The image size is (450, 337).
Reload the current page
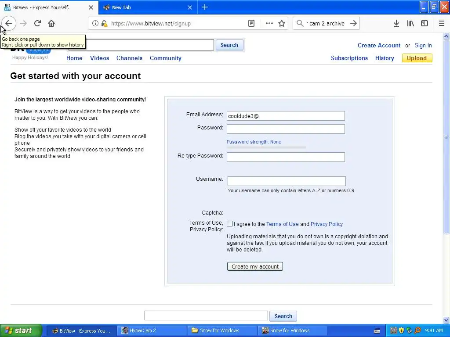coord(37,24)
